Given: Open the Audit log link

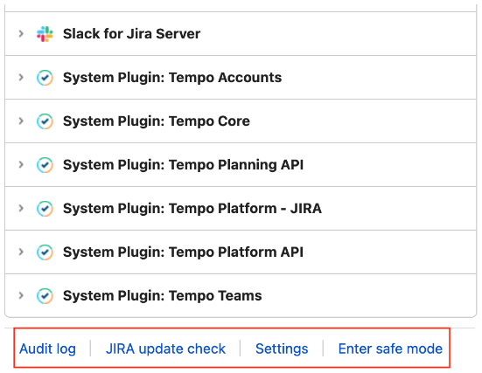Looking at the screenshot, I should pos(47,349).
